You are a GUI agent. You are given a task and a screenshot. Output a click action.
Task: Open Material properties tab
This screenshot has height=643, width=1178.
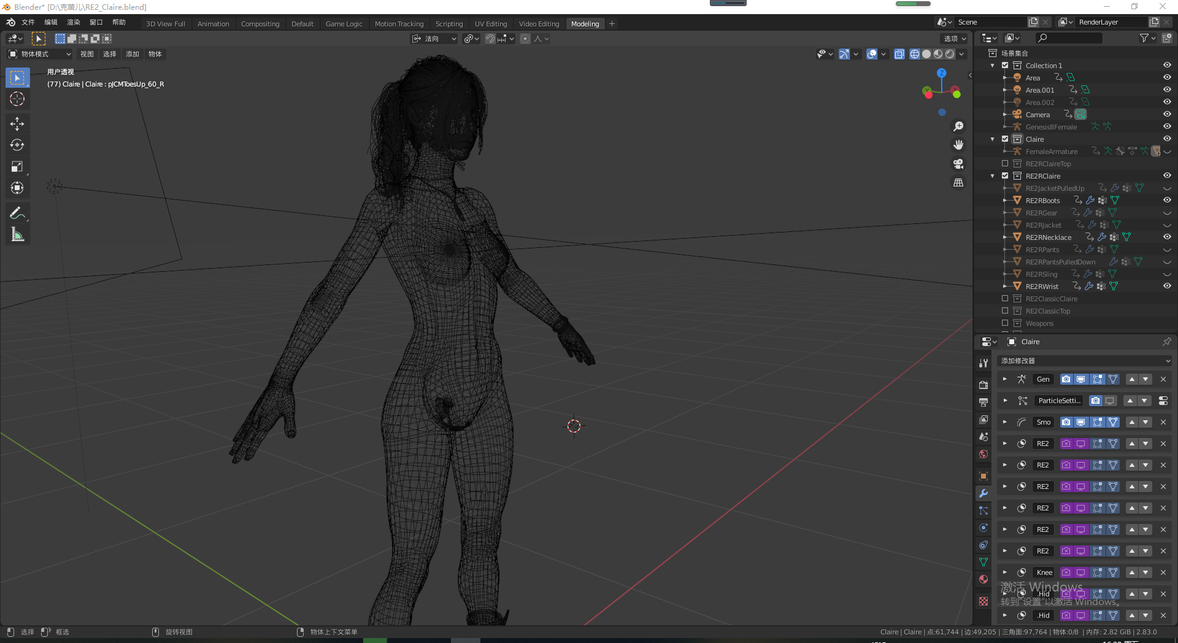(x=984, y=579)
